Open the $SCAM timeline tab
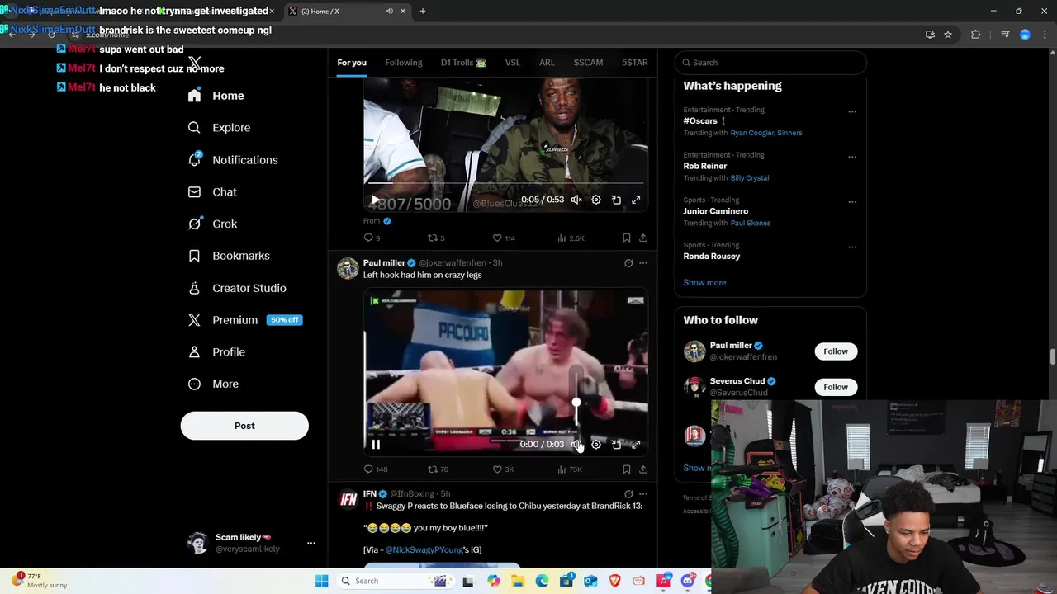The image size is (1057, 594). coord(589,63)
